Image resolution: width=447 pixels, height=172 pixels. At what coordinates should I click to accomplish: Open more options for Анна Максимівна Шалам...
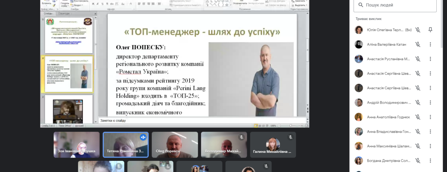[x=430, y=146]
